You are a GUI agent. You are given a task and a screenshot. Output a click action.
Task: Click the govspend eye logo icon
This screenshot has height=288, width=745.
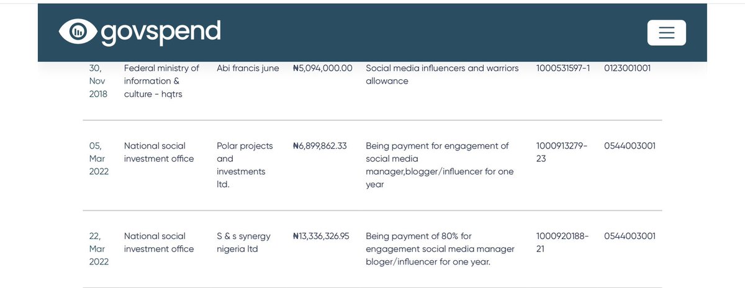coord(78,33)
